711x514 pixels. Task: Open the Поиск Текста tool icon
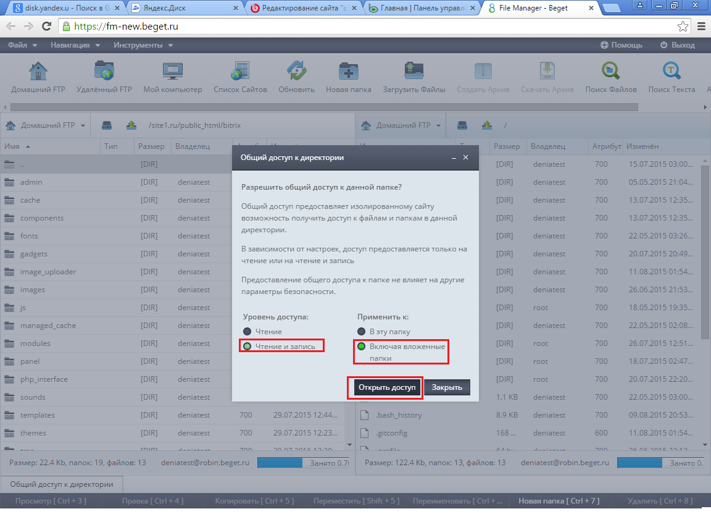point(671,71)
